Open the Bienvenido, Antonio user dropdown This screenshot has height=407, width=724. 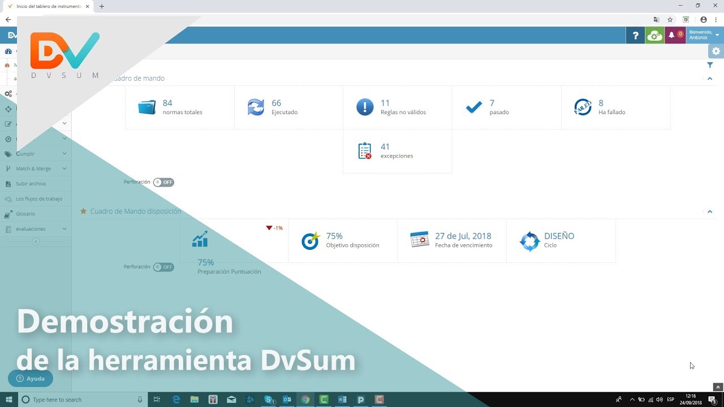pos(704,35)
